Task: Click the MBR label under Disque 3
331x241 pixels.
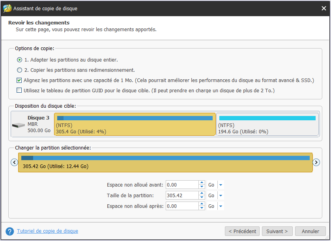Action: click(33, 124)
